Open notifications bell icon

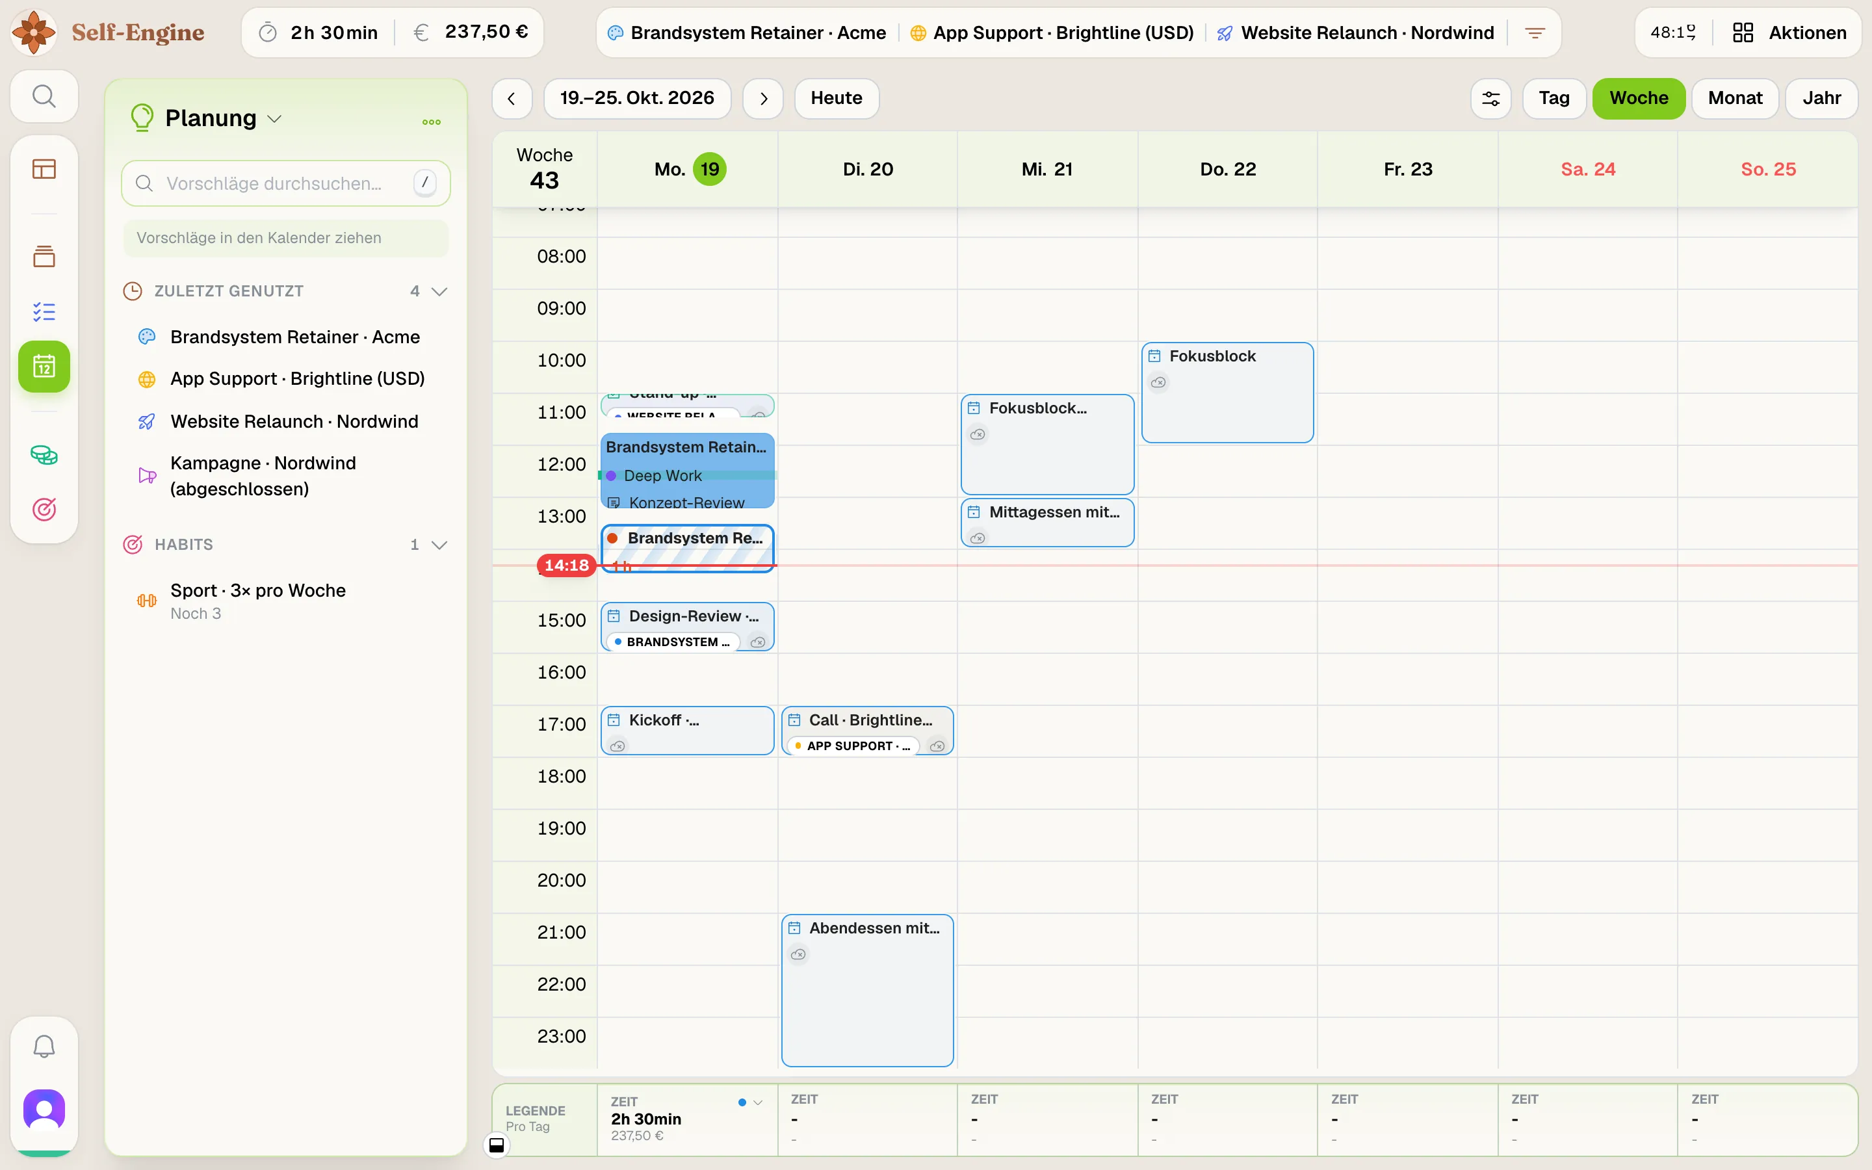pos(44,1046)
